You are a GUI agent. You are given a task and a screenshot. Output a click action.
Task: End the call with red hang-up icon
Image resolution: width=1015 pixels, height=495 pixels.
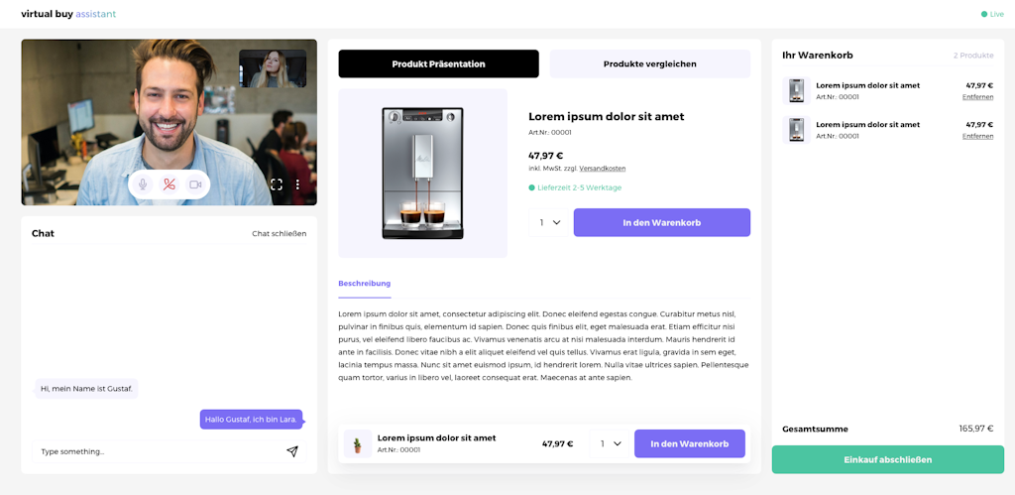pos(169,185)
